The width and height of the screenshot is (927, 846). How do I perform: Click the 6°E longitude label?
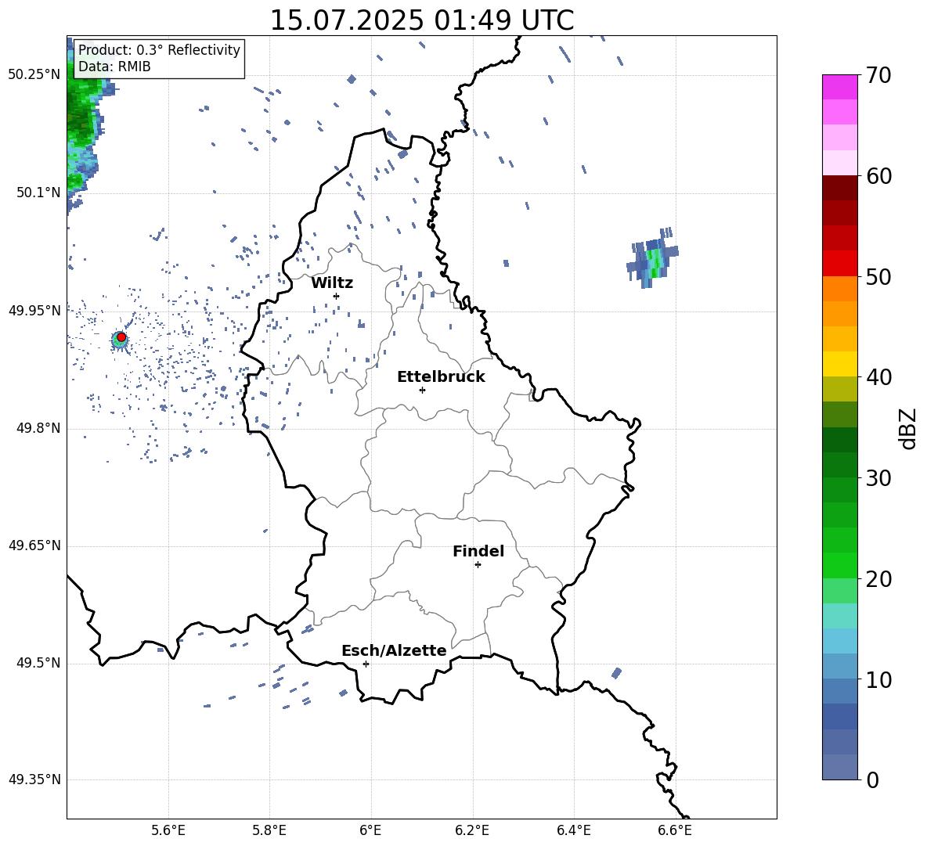pyautogui.click(x=370, y=830)
